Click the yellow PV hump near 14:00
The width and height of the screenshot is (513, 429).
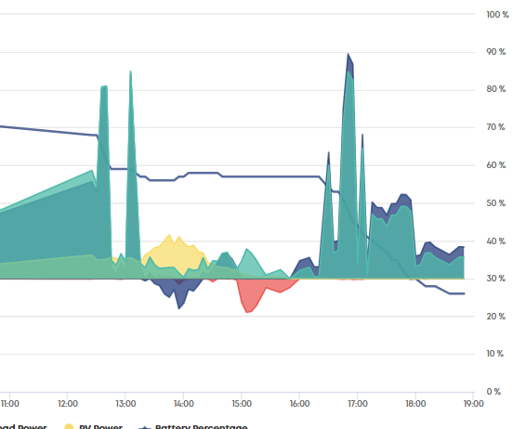pyautogui.click(x=172, y=250)
